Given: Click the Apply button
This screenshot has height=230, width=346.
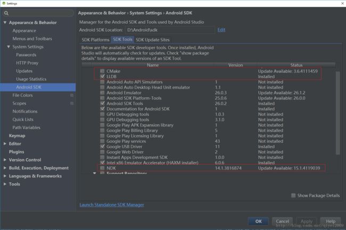Looking at the screenshot, I should (307, 222).
